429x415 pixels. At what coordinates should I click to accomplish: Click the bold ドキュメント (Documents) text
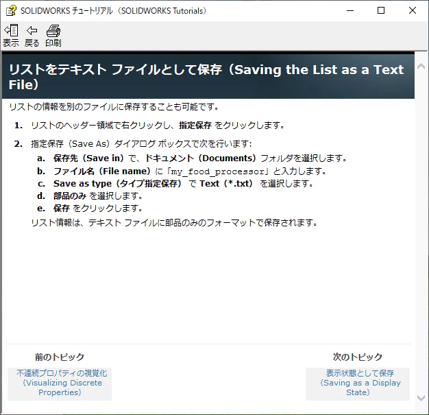(200, 158)
